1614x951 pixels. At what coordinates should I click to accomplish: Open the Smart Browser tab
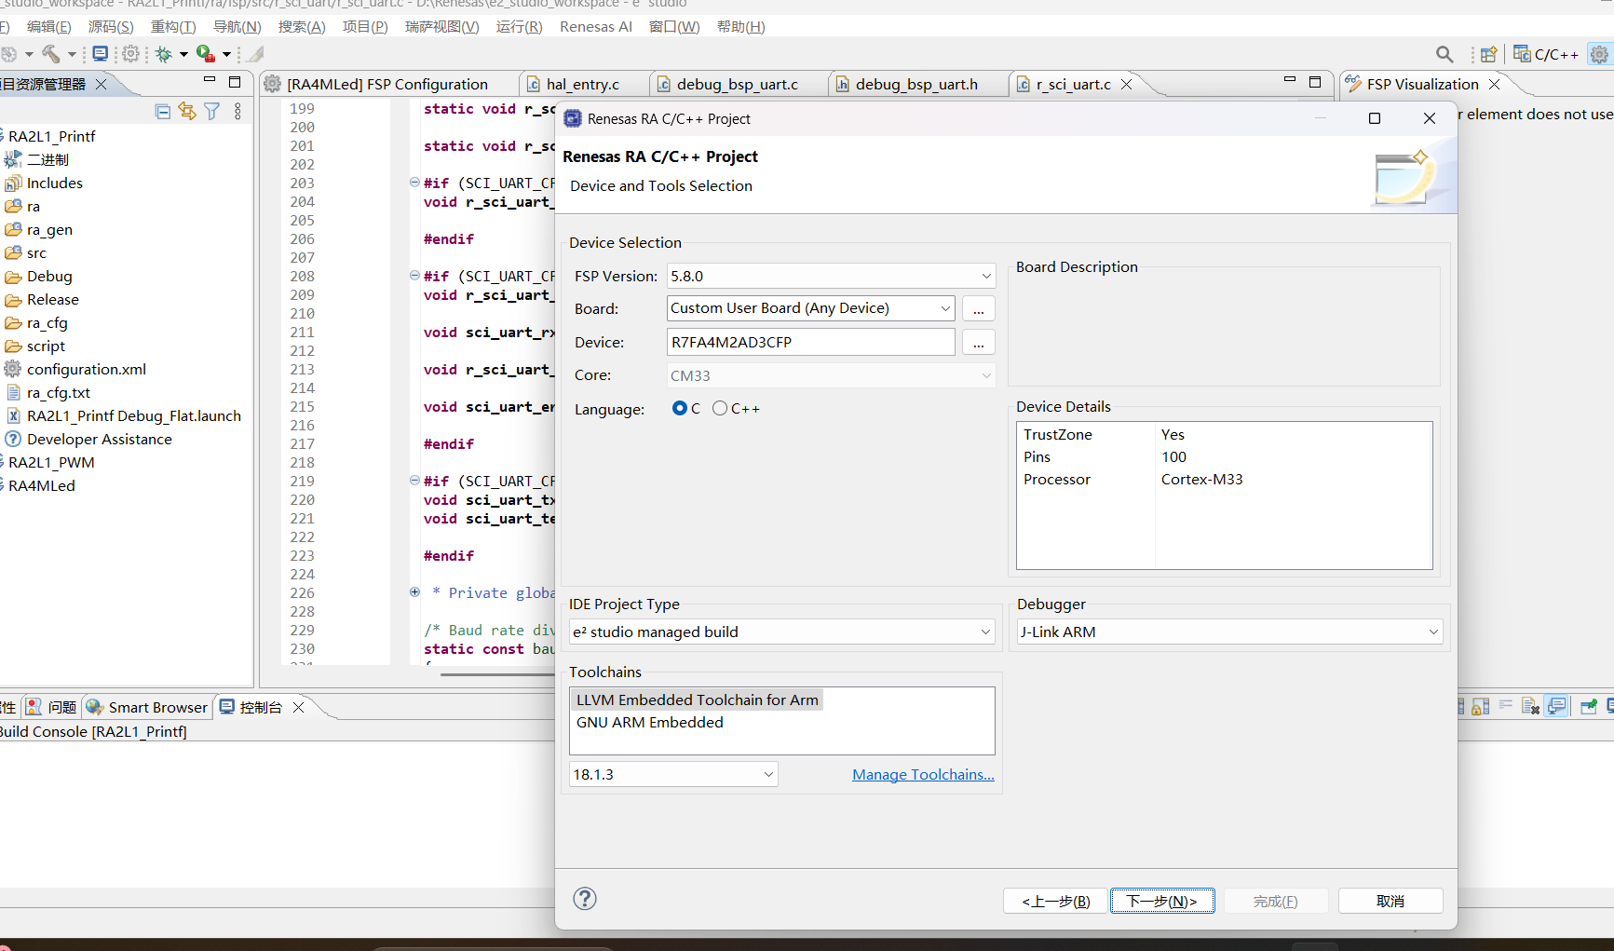tap(147, 707)
